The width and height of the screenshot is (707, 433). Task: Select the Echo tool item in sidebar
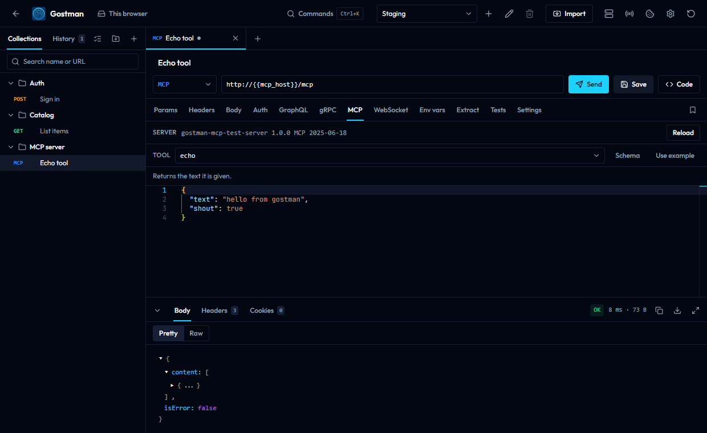[72, 163]
